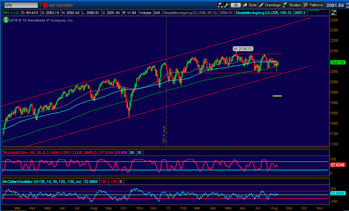Click the 52.6868 McClellan value in header
The width and height of the screenshot is (349, 211).
[91, 182]
